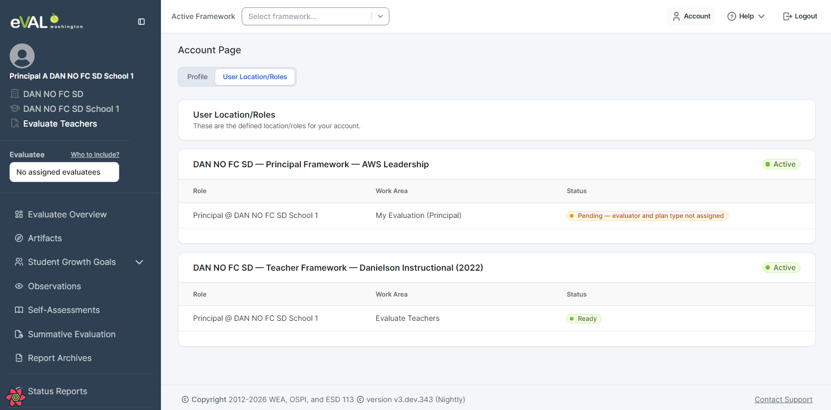The image size is (831, 410).
Task: Click the Teacher Framework Danielson heading
Action: (x=338, y=268)
